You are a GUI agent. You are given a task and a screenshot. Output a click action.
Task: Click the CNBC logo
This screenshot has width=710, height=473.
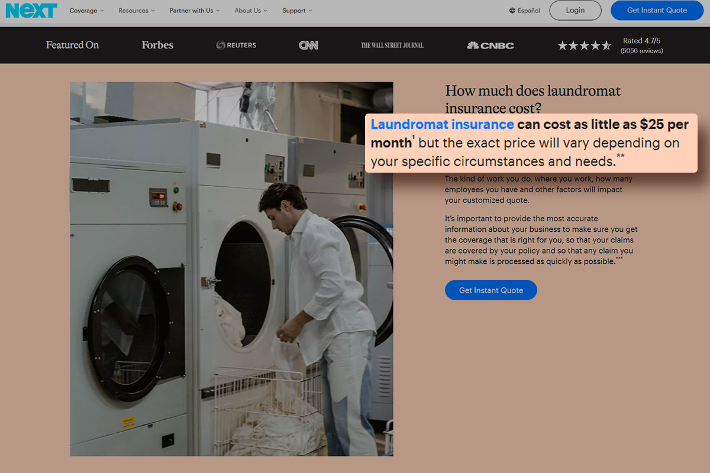click(x=490, y=45)
